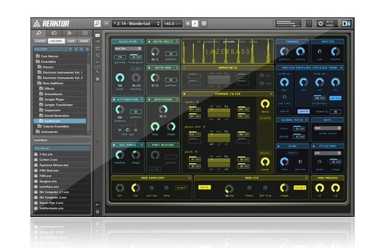Click the 'rel env' button in Master Envelope
This screenshot has height=248, width=384.
pos(335,98)
